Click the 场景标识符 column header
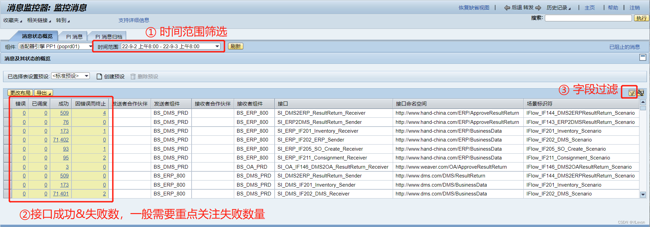Viewport: 650px width, 227px height. (x=581, y=104)
